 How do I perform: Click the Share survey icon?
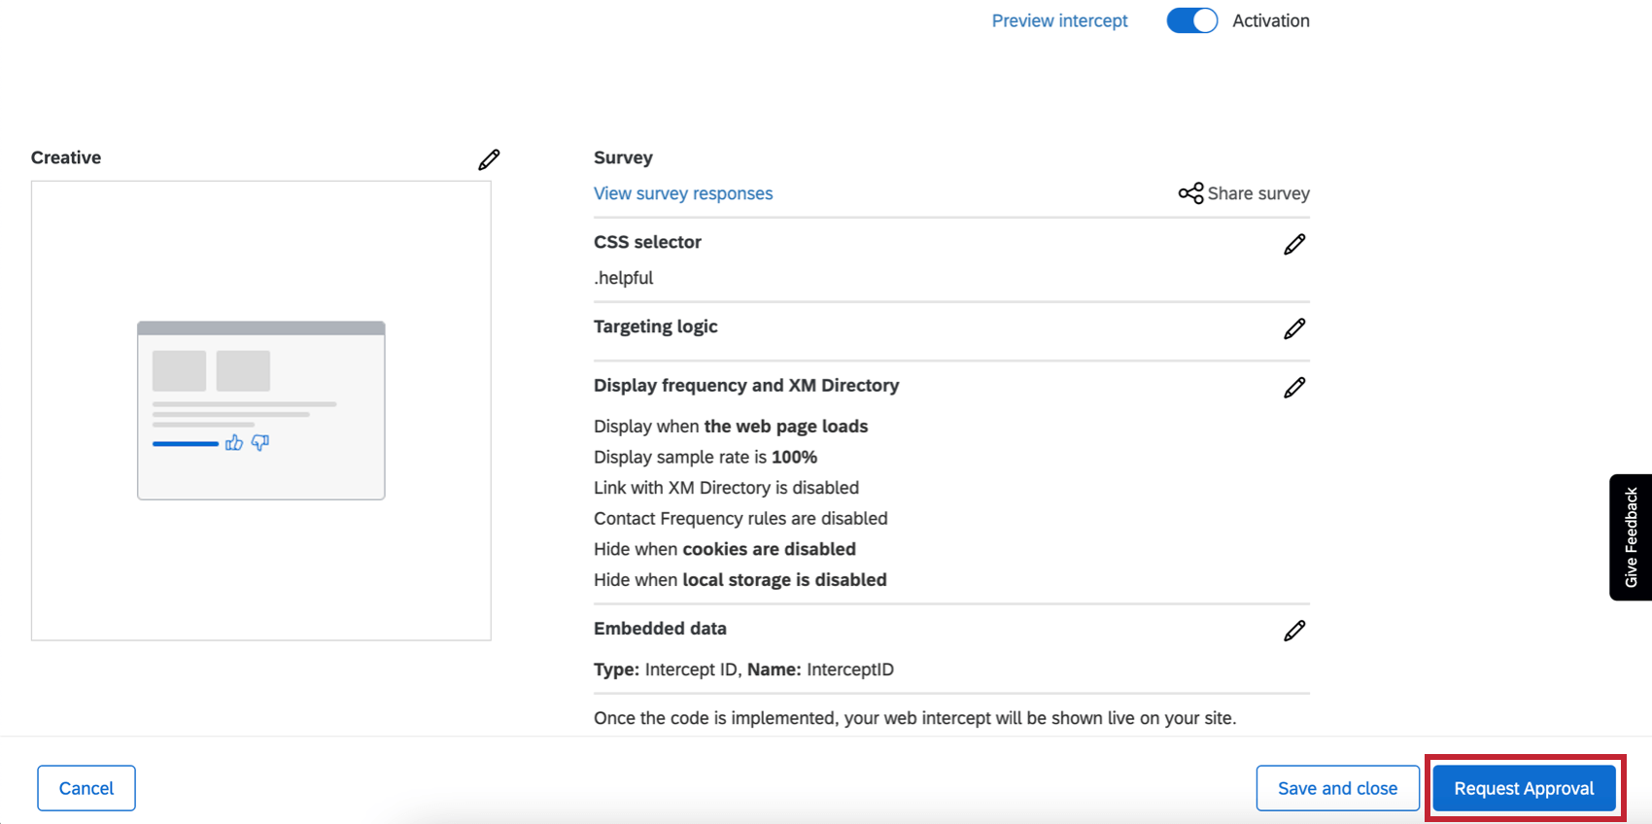point(1190,193)
